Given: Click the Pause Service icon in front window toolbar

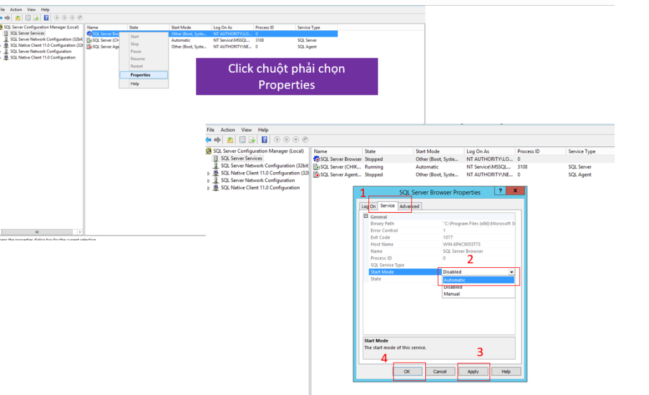Looking at the screenshot, I should point(286,140).
